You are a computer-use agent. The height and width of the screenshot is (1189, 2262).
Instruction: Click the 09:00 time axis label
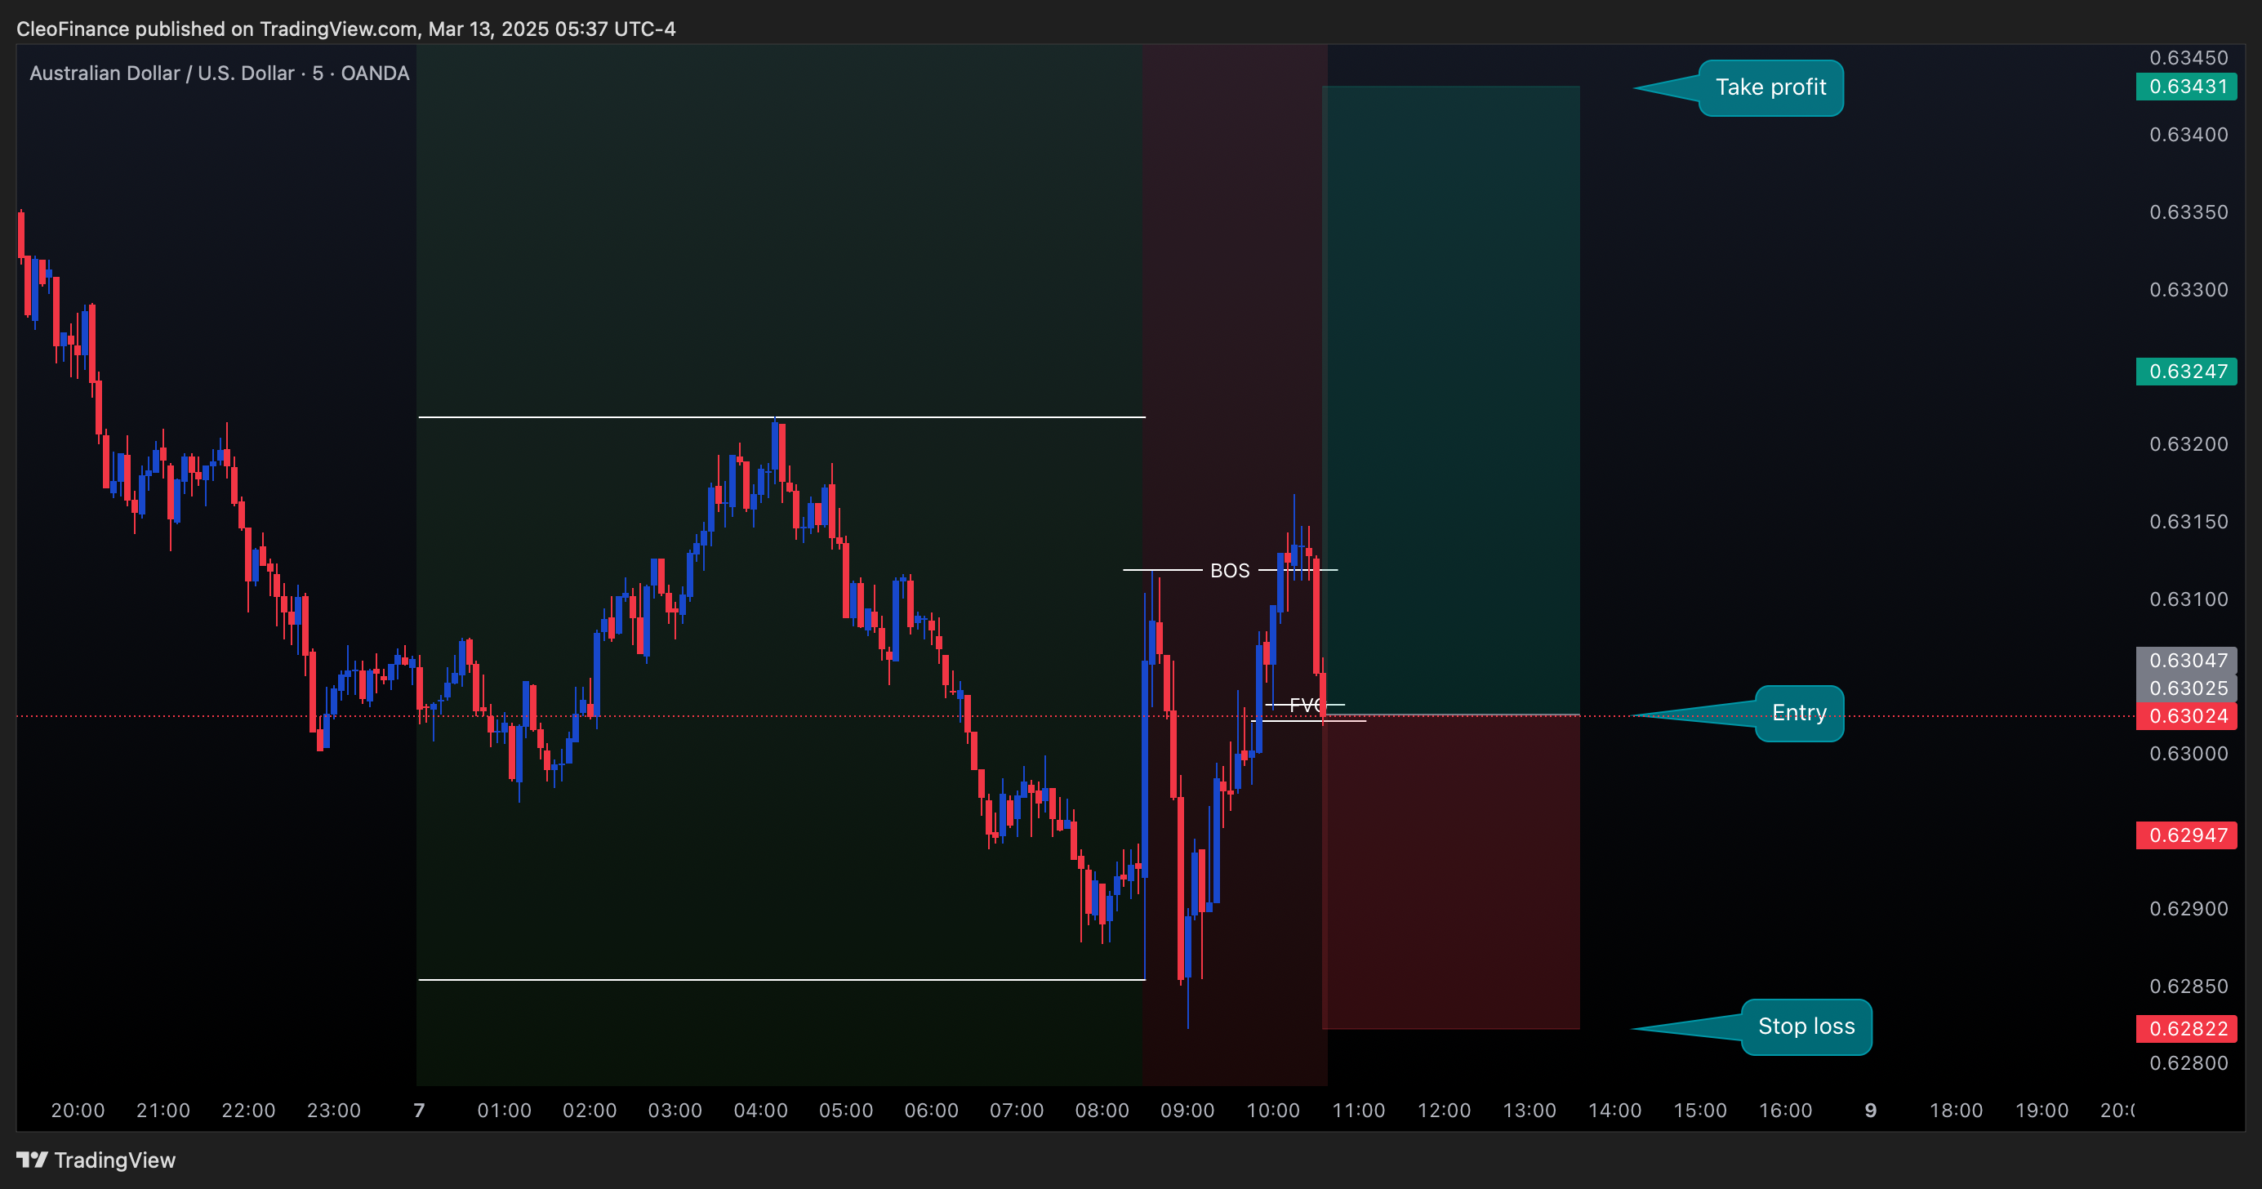click(x=1187, y=1111)
